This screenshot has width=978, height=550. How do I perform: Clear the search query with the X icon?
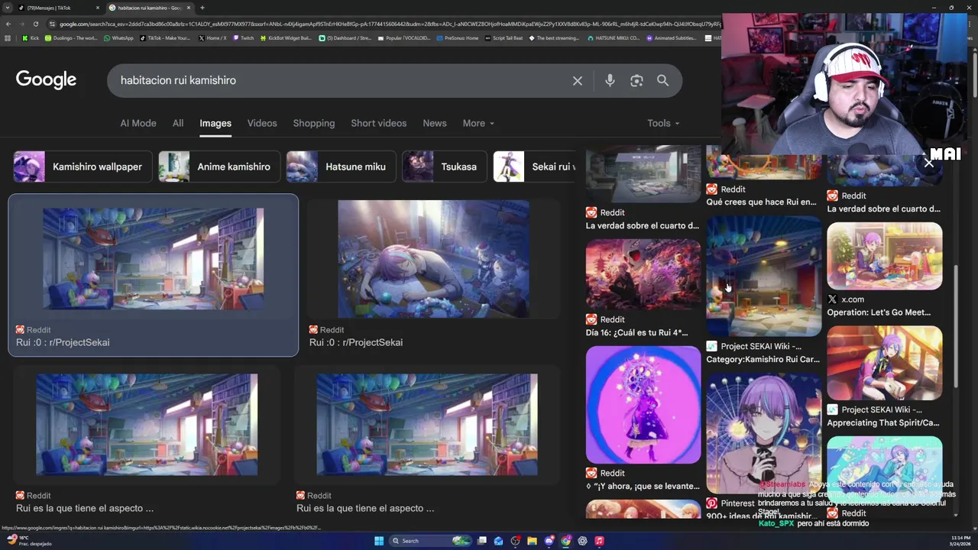(578, 80)
